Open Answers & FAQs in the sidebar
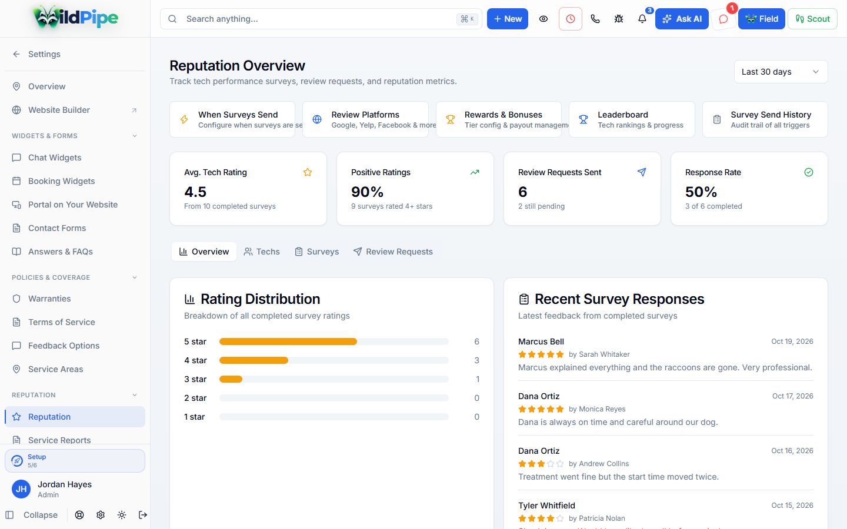This screenshot has width=847, height=529. [75, 252]
